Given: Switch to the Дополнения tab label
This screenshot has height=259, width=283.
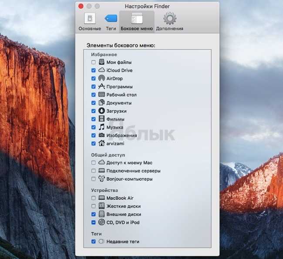Looking at the screenshot, I should (x=170, y=29).
